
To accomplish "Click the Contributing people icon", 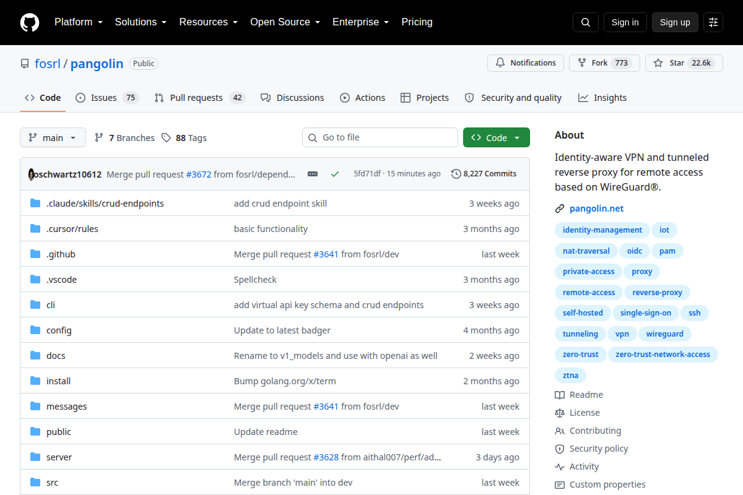I will pos(560,431).
